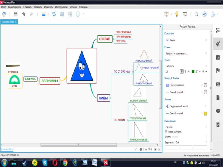Open the Comments panel in sidebar
223x167 pixels.
coord(218,111)
